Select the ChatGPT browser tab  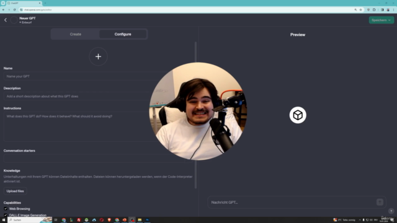coord(24,3)
